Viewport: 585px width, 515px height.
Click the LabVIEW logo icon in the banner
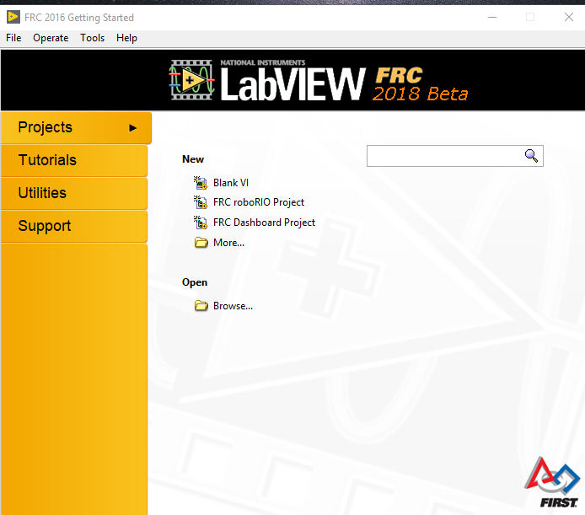[191, 80]
